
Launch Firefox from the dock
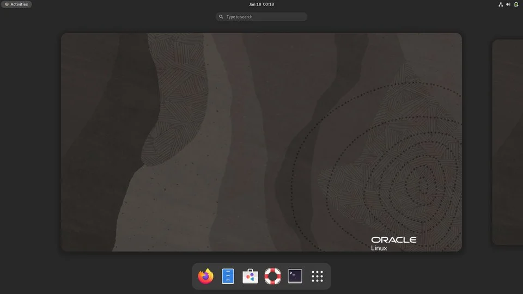click(x=205, y=276)
